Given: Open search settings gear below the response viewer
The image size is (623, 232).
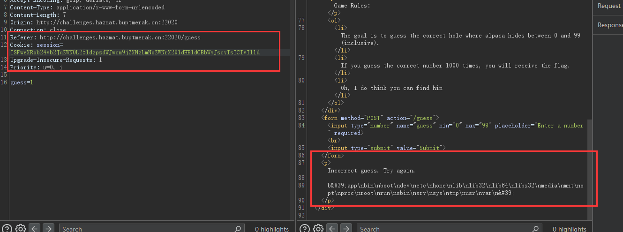Looking at the screenshot, I should [318, 229].
